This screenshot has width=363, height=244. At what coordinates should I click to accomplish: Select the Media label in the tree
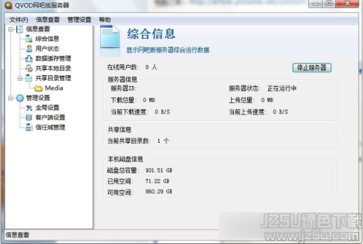click(x=54, y=88)
